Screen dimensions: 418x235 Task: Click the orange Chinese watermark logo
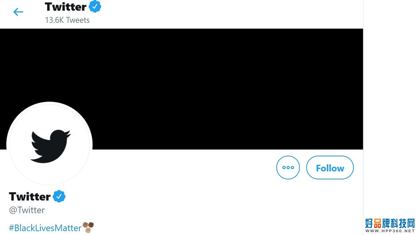[x=390, y=223]
